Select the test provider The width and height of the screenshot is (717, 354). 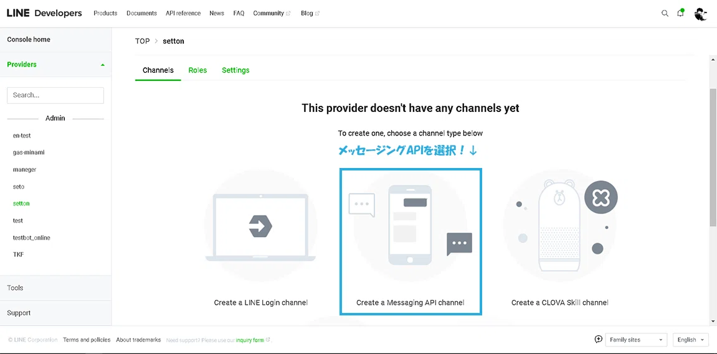(x=18, y=221)
